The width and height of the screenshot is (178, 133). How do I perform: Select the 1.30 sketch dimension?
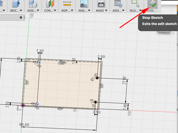coord(40,51)
